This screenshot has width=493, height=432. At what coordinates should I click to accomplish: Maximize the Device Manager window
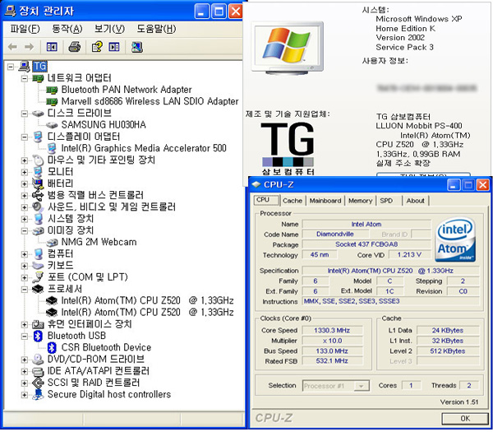tap(219, 12)
